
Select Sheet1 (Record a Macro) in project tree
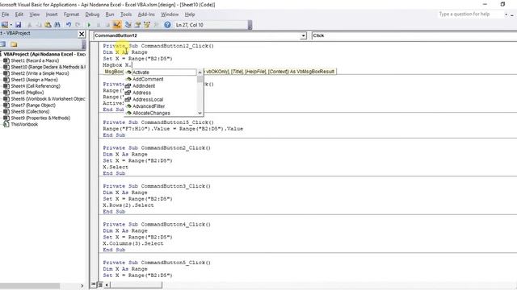pyautogui.click(x=35, y=60)
